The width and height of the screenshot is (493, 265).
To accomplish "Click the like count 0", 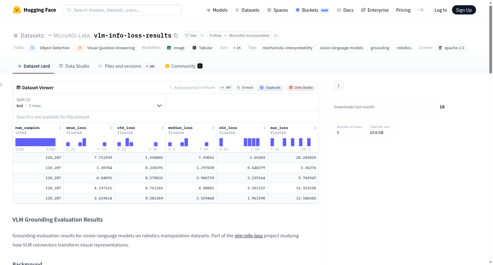I will point(202,35).
